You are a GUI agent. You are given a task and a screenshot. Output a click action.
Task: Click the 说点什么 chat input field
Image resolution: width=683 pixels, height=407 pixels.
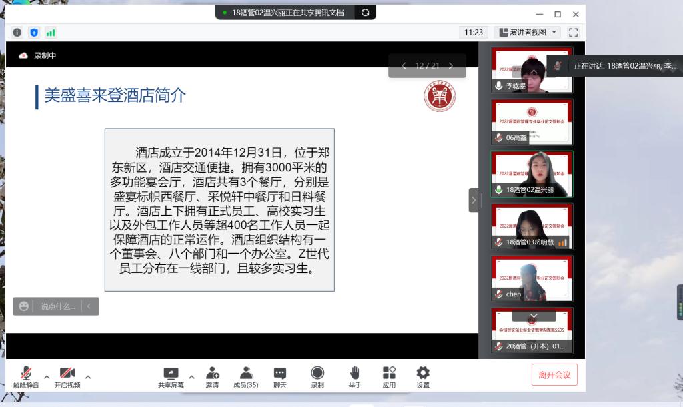coord(57,306)
